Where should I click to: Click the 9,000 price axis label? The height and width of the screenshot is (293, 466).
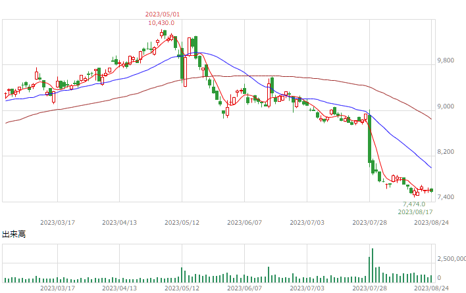446,106
